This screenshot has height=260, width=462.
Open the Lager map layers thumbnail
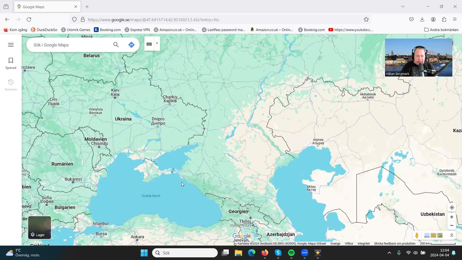tap(40, 227)
